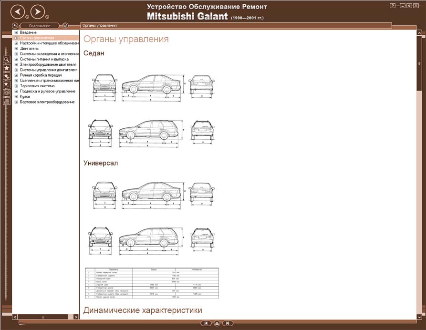The height and width of the screenshot is (330, 426).
Task: Add a bookmark with the star-plus icon
Action: pos(7,76)
